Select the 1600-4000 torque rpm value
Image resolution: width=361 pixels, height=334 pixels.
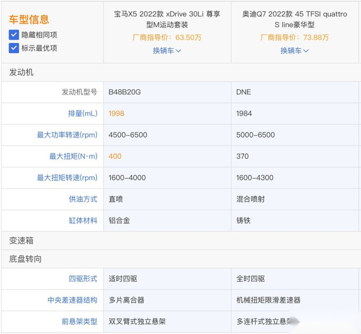(127, 177)
